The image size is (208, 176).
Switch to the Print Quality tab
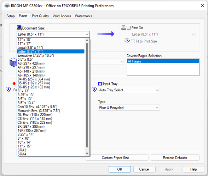(x=40, y=16)
